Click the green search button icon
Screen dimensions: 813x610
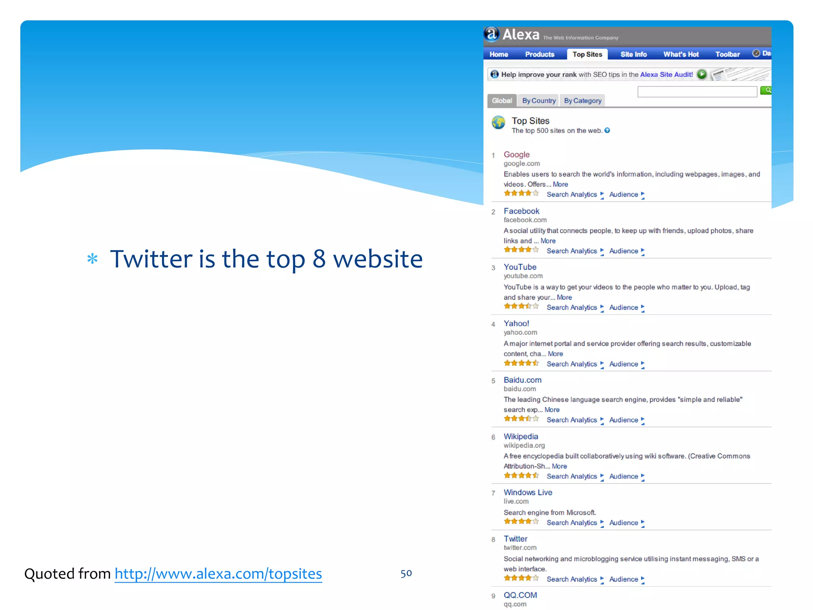pyautogui.click(x=766, y=91)
